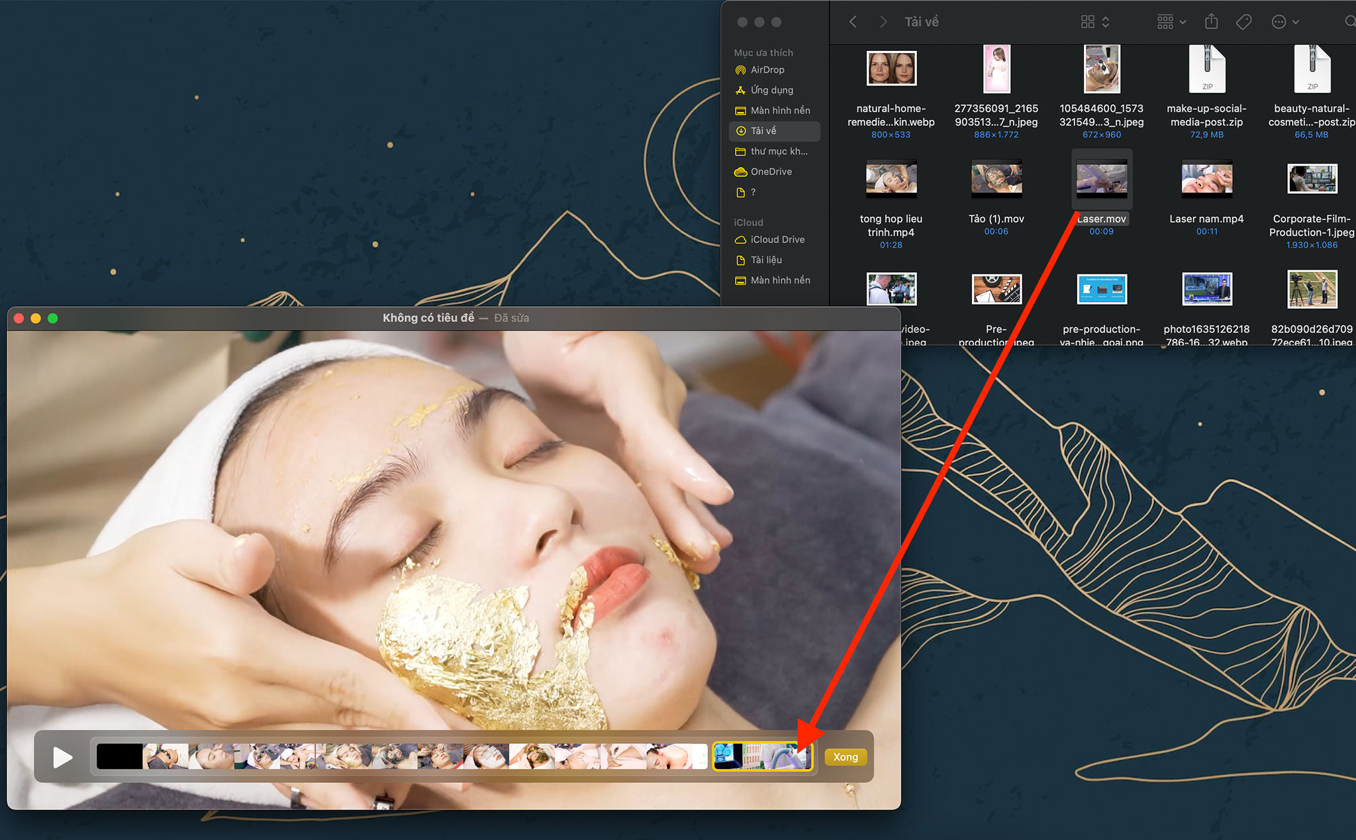
Task: Select the highlighted last clip in timeline
Action: tap(762, 757)
